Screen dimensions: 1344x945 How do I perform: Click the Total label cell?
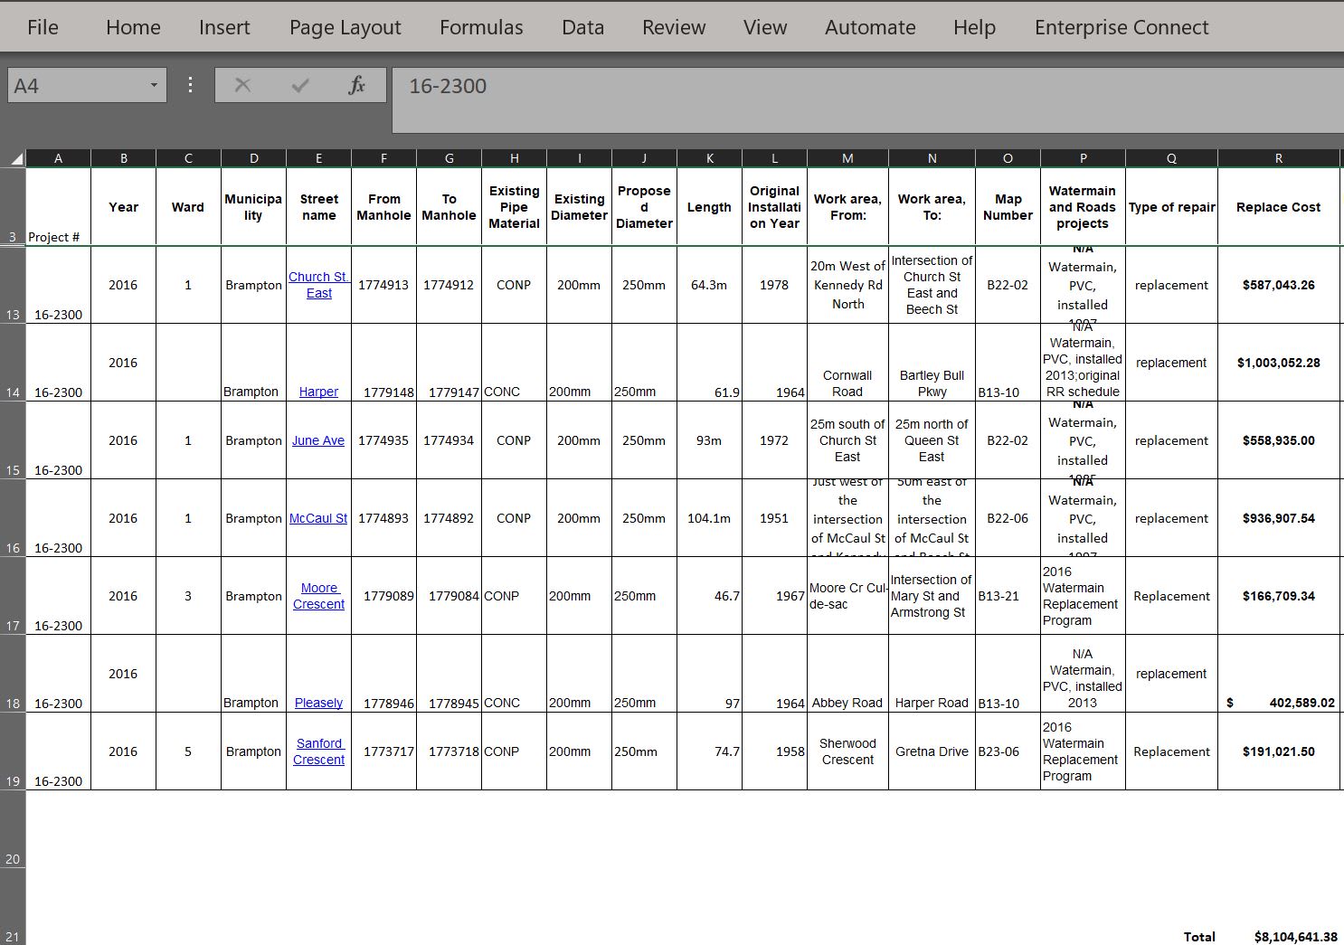click(1171, 907)
